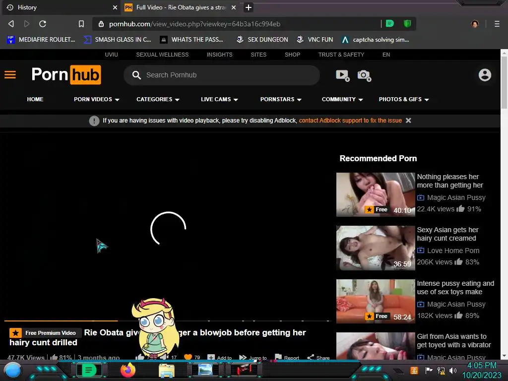Open the UVIU top link
The height and width of the screenshot is (381, 508).
pyautogui.click(x=112, y=55)
